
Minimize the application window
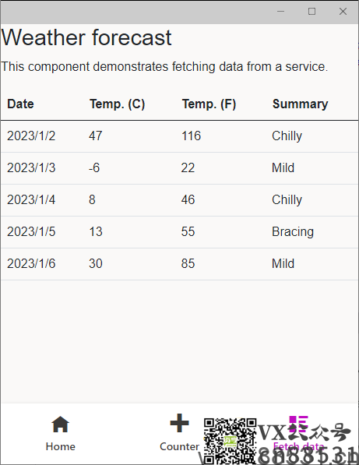click(281, 12)
